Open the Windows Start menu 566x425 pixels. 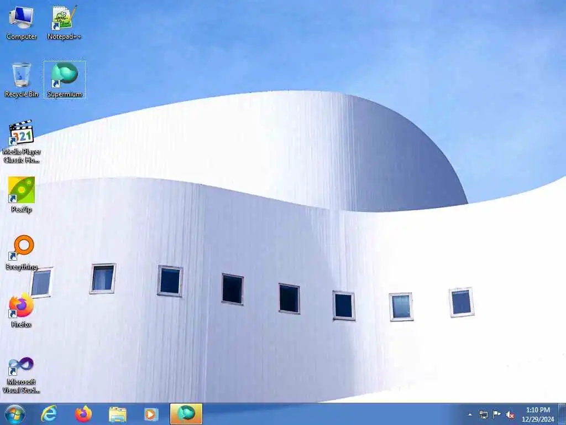point(15,414)
